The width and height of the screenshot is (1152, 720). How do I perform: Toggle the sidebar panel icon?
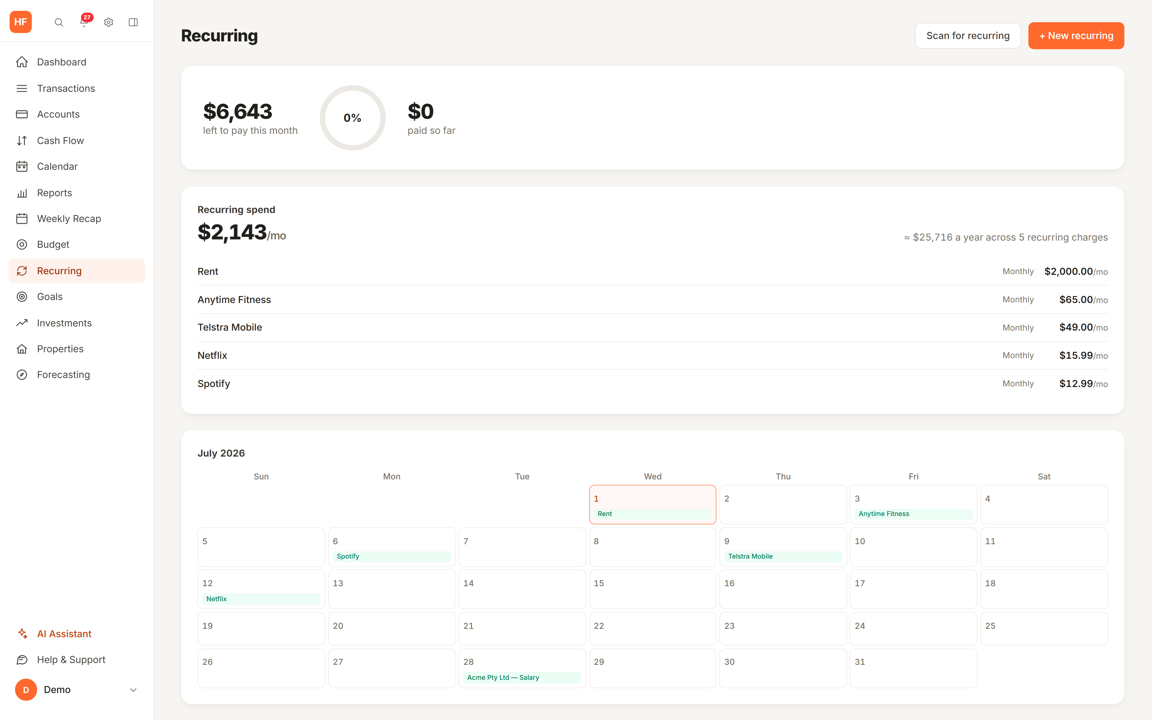click(x=133, y=22)
